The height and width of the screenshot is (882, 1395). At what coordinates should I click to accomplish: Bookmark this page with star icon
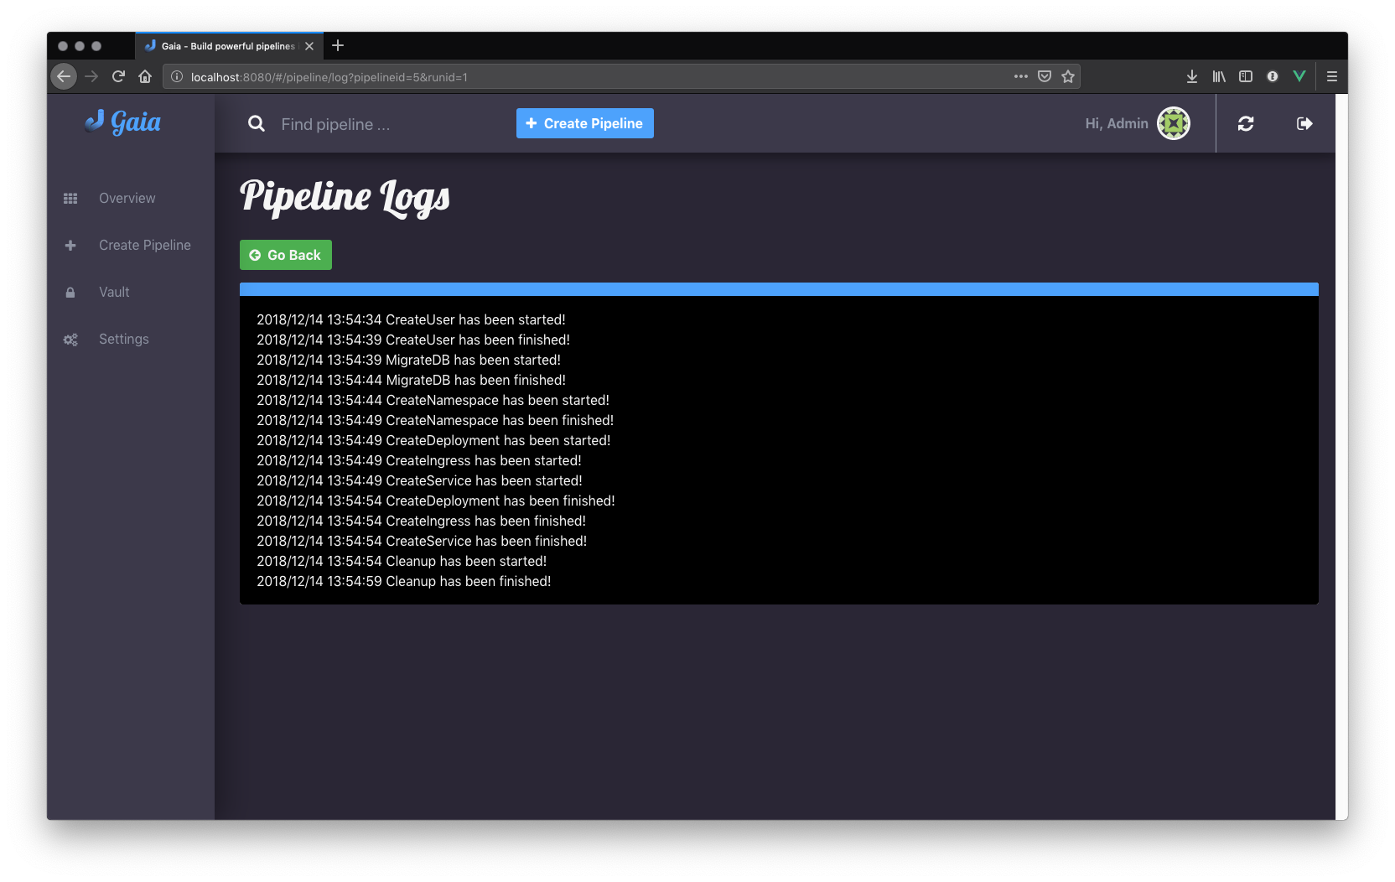point(1068,76)
